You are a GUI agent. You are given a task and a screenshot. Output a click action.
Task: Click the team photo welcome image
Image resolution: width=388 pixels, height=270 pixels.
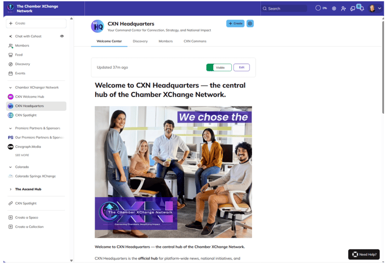(173, 172)
